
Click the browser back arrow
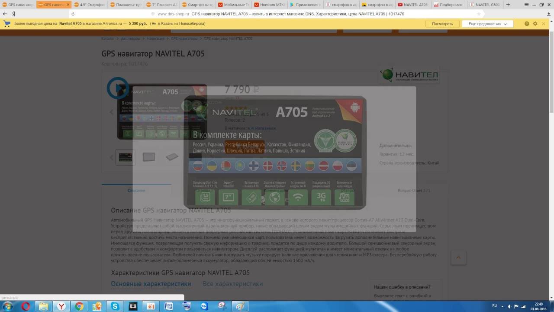pyautogui.click(x=5, y=14)
